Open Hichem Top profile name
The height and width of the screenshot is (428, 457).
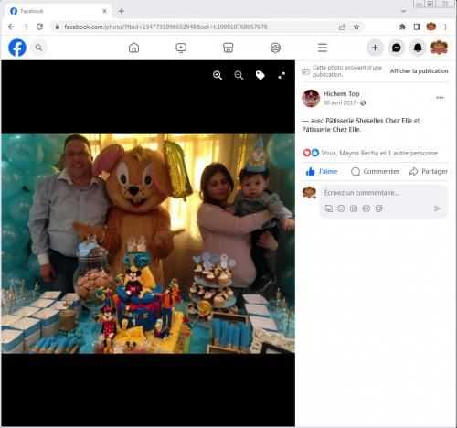coord(341,93)
